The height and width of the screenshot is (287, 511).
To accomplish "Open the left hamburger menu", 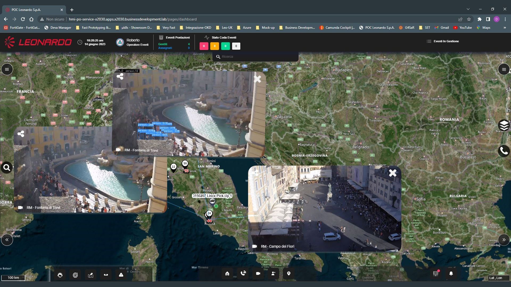I will point(7,69).
